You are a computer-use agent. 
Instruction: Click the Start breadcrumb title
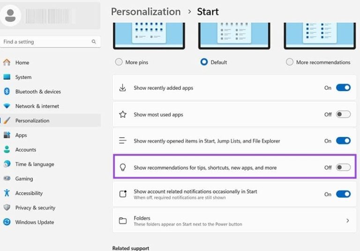coord(208,12)
